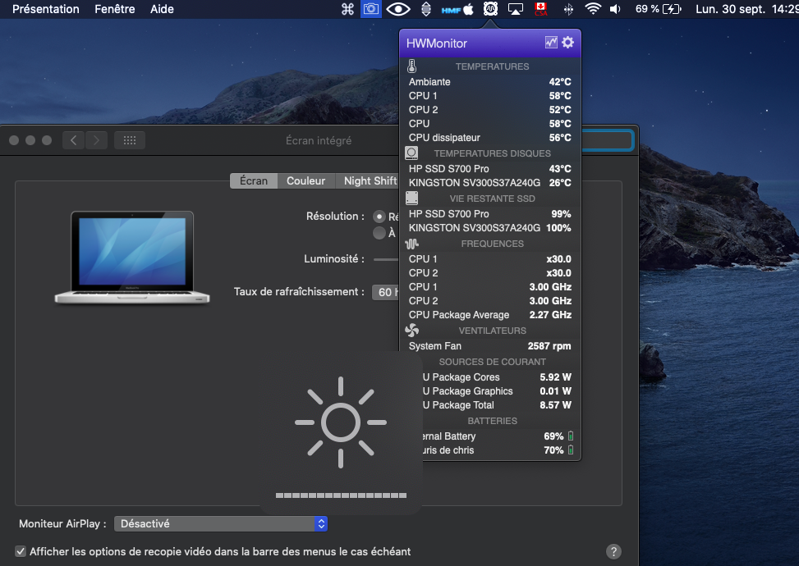
Task: Click the waveform icon beside FREQUENCES
Action: pos(411,244)
